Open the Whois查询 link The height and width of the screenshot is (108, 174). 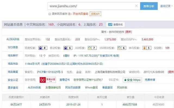pyautogui.click(x=91, y=87)
